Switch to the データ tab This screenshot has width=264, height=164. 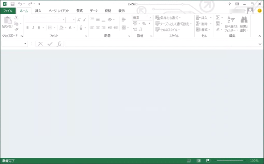pos(94,11)
